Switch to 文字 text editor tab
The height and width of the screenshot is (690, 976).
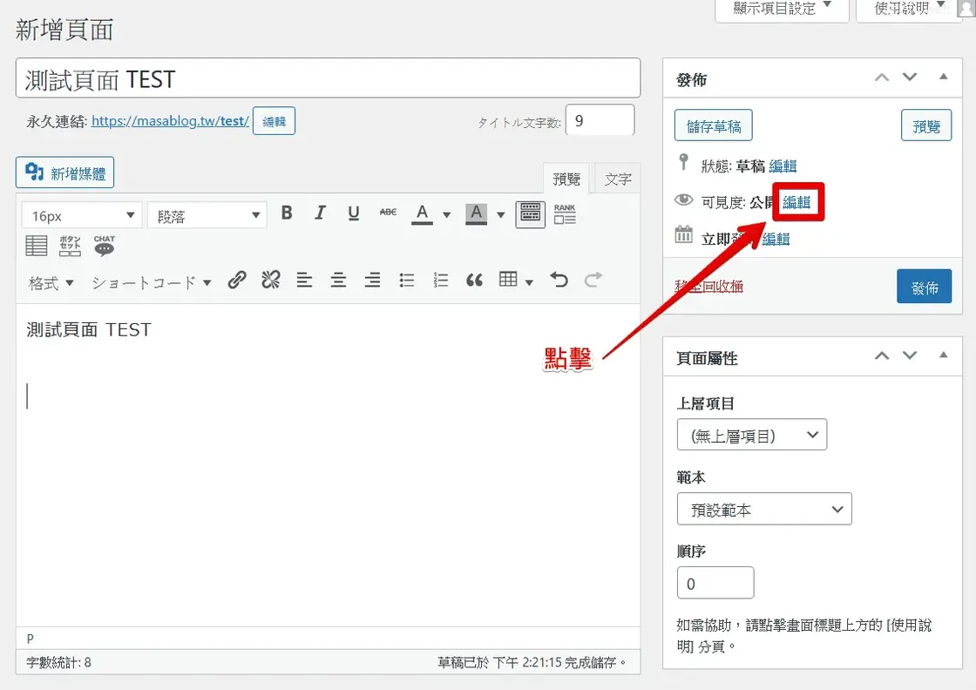(x=618, y=179)
